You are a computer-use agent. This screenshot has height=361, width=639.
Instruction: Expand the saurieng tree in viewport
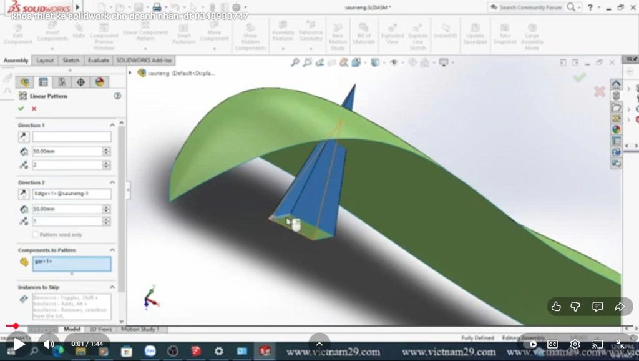tap(130, 72)
